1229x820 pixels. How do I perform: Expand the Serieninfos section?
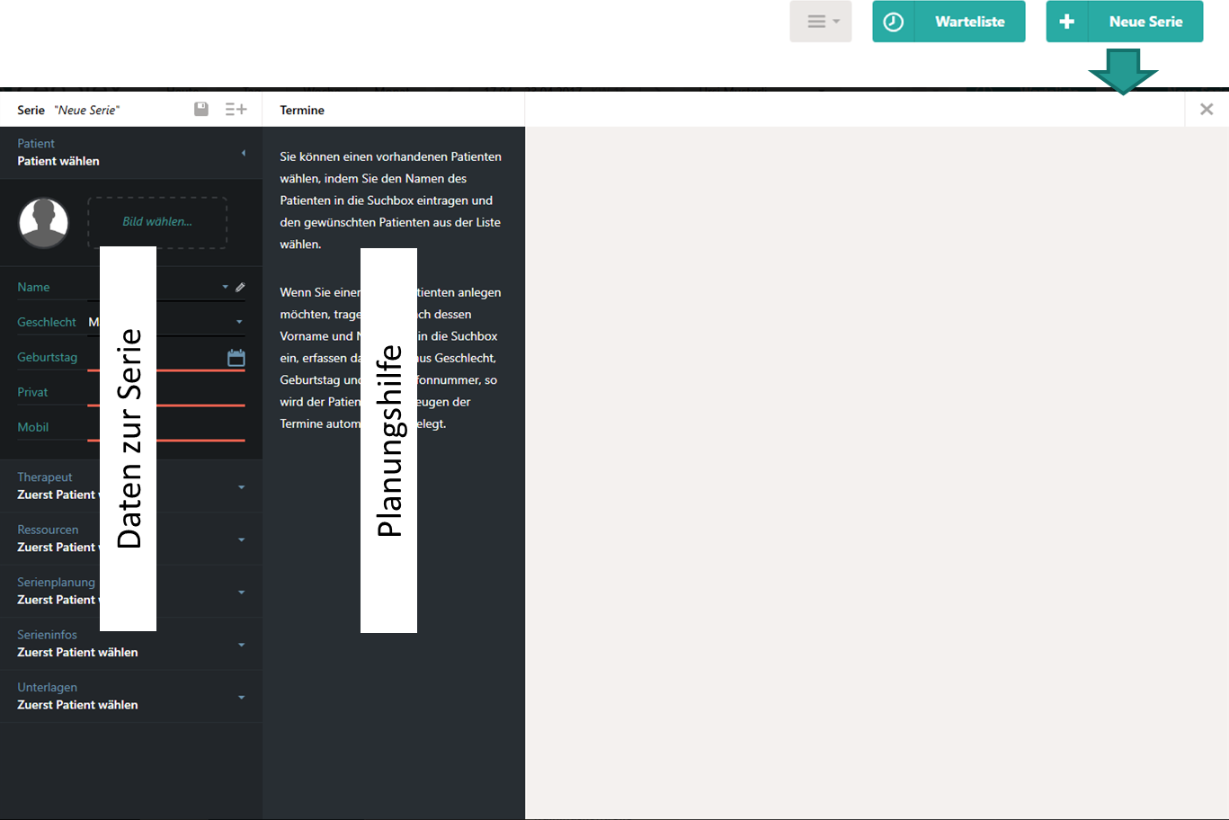pos(241,645)
